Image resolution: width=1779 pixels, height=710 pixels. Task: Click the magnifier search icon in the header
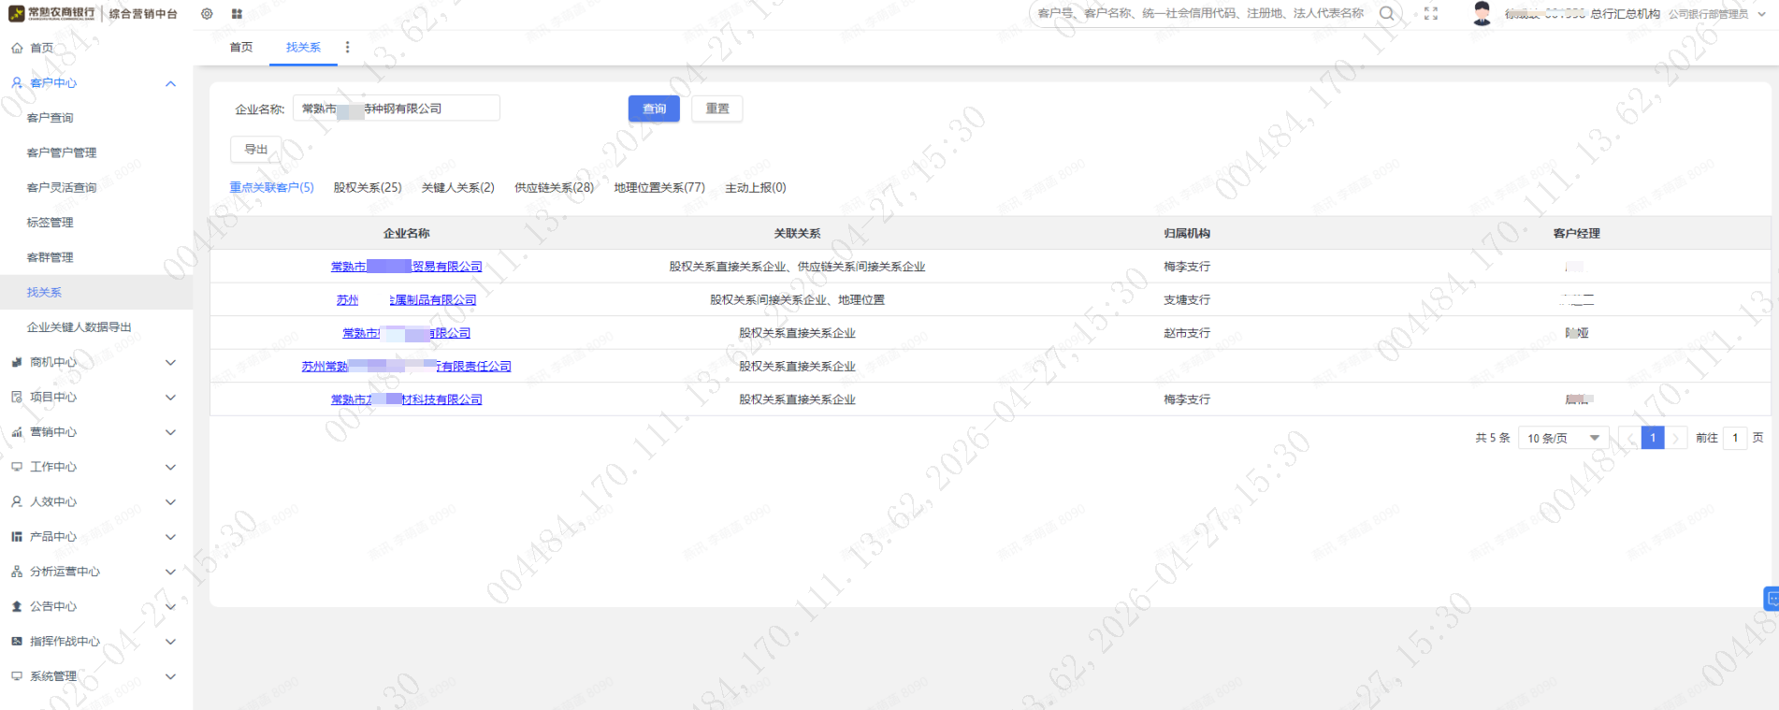[1387, 13]
